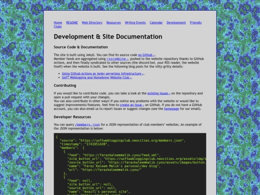Go to the Web Directory page
The image size is (260, 195).
click(92, 23)
